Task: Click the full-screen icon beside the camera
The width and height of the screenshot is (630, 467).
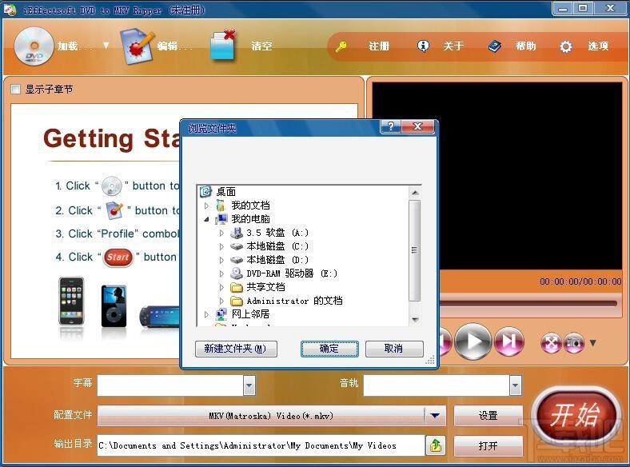Action: tap(550, 343)
